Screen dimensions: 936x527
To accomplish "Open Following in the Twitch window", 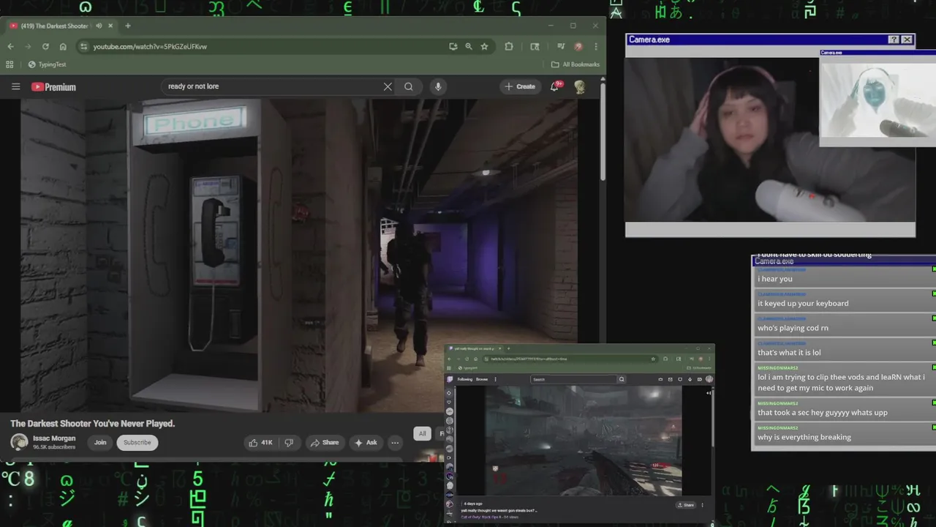I will pos(465,379).
